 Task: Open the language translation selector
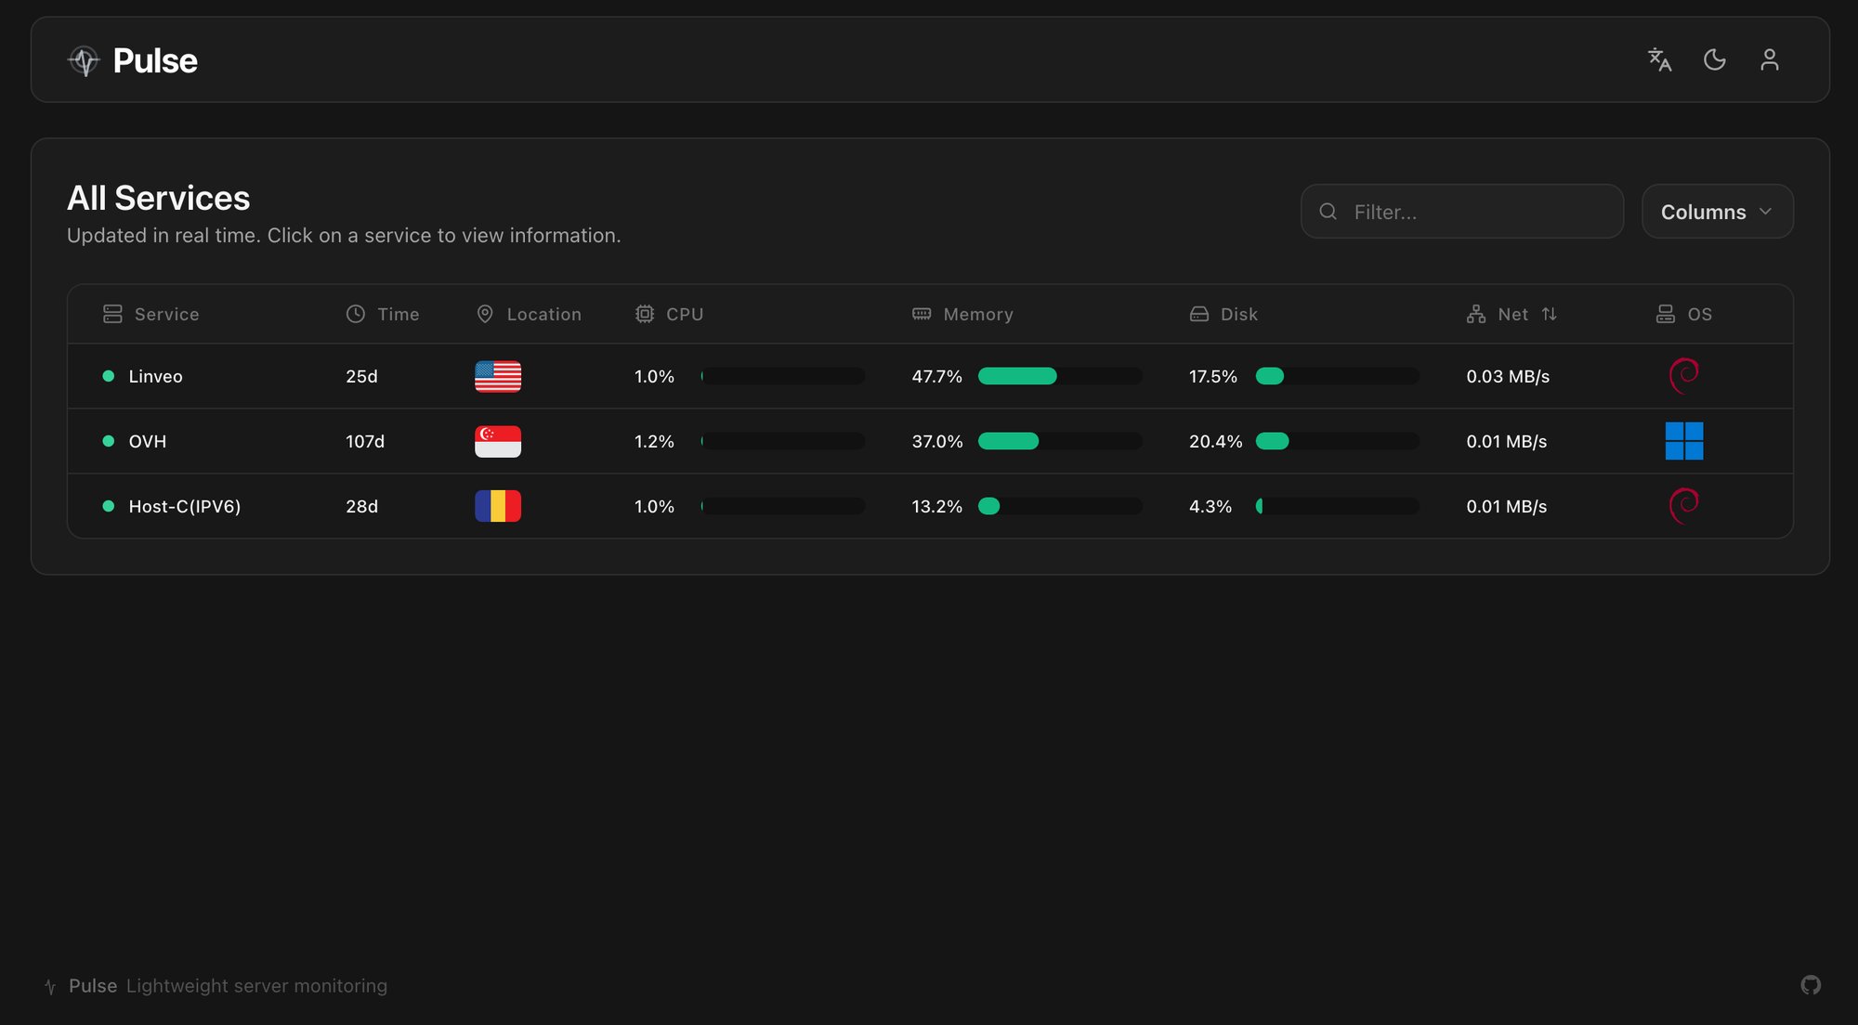pos(1659,59)
